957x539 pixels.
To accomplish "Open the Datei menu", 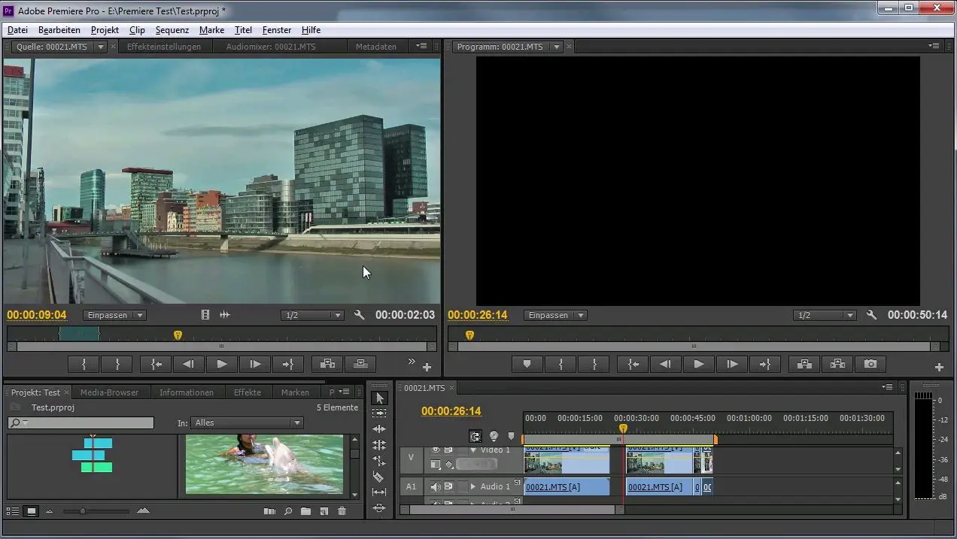I will click(x=17, y=30).
